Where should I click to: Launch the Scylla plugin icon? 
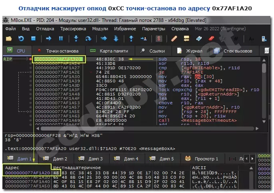point(159,39)
